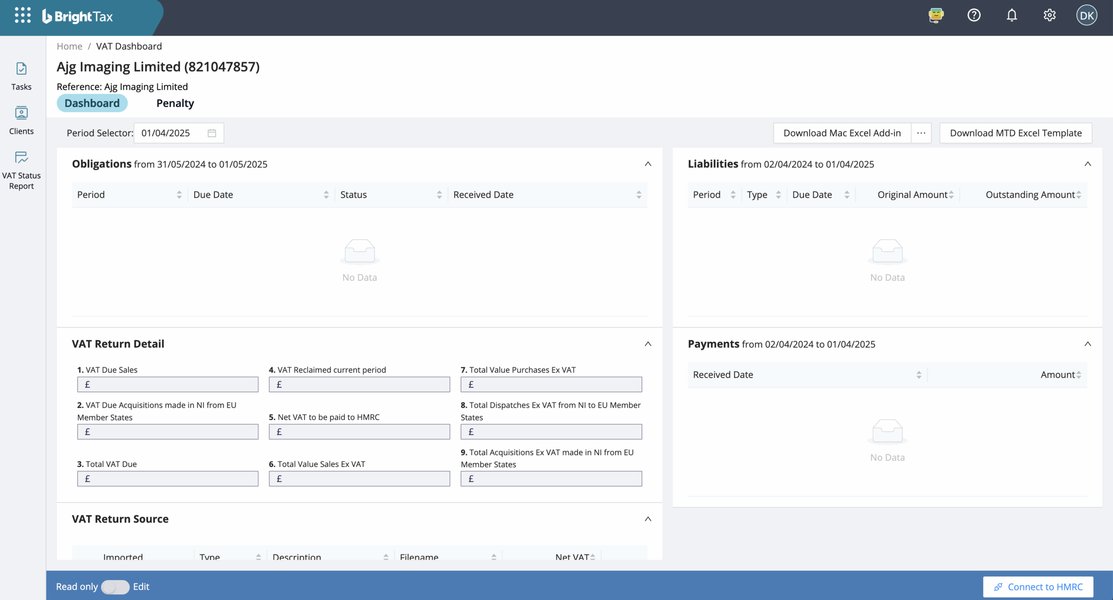Open the ellipsis menu beside Download Mac Excel Add-in

(x=921, y=133)
